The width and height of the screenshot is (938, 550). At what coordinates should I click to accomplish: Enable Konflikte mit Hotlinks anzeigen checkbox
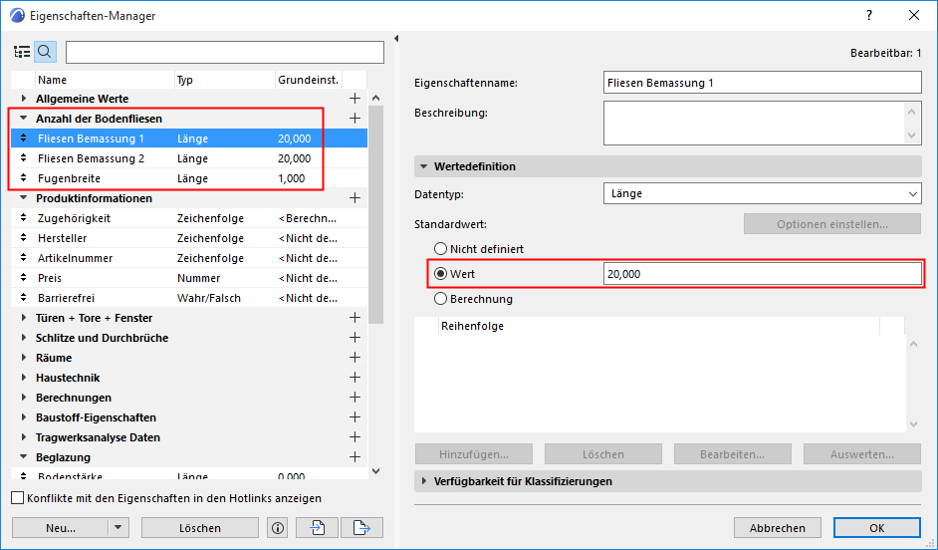pyautogui.click(x=18, y=498)
